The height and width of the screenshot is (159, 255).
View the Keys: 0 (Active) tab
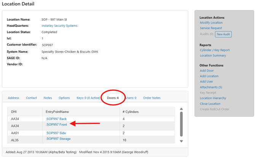(x=88, y=98)
